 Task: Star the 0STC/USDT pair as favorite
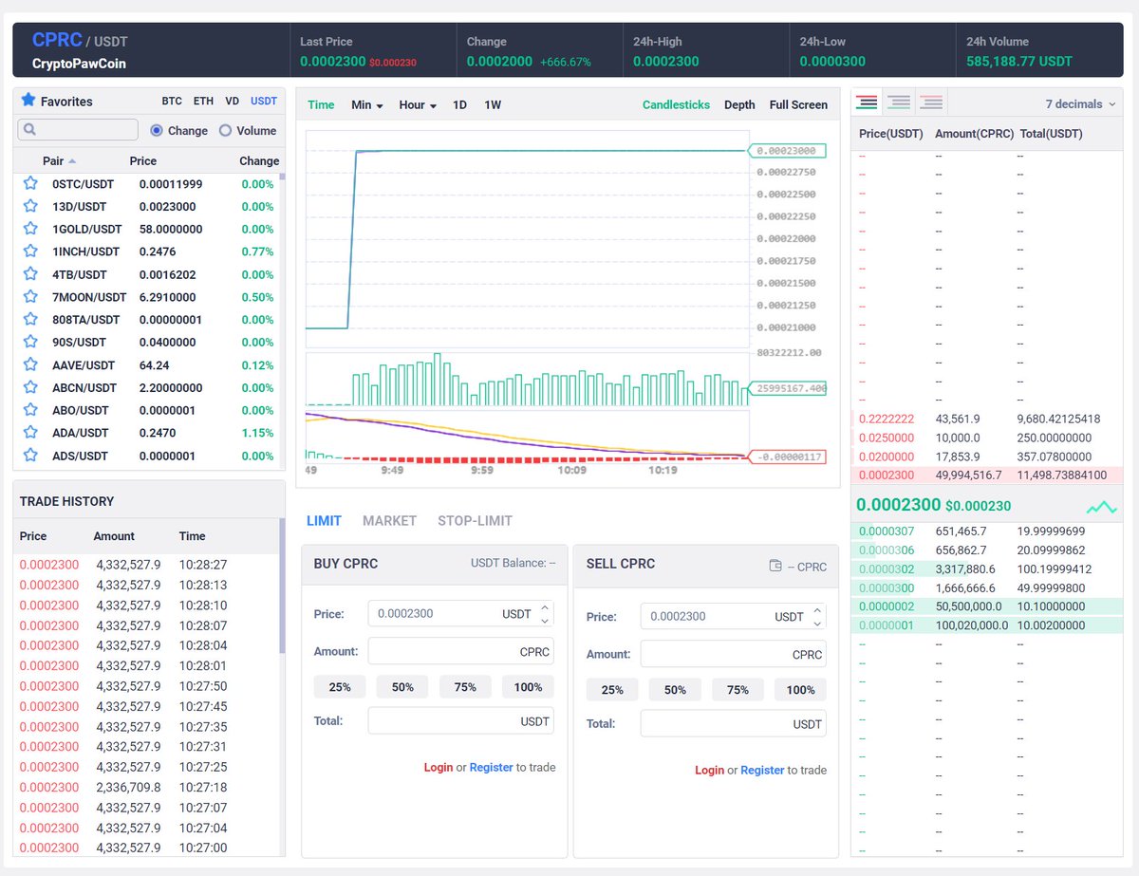pyautogui.click(x=30, y=183)
